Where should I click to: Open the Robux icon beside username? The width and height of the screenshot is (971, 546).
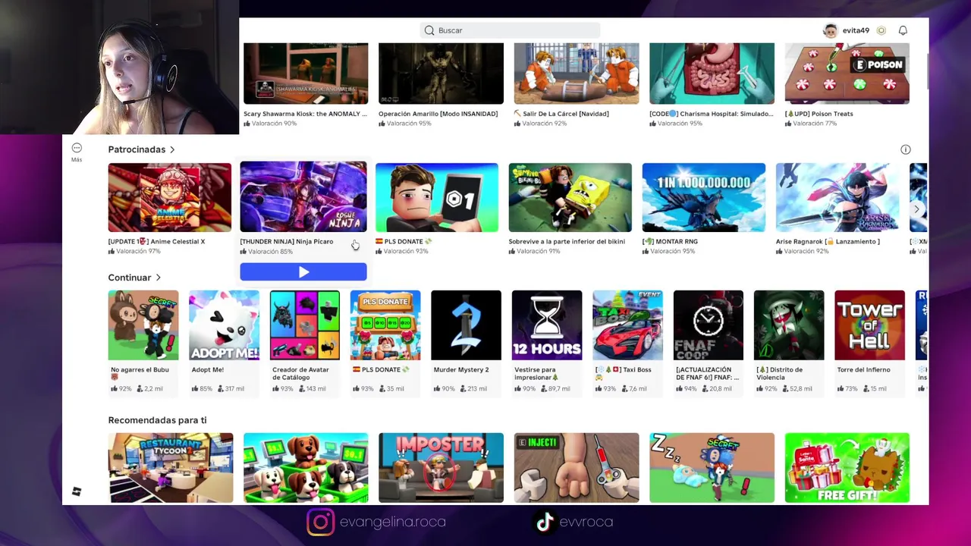(881, 30)
